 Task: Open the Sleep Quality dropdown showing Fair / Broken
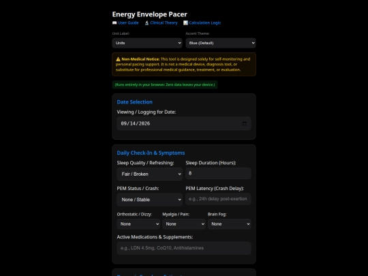pyautogui.click(x=149, y=174)
